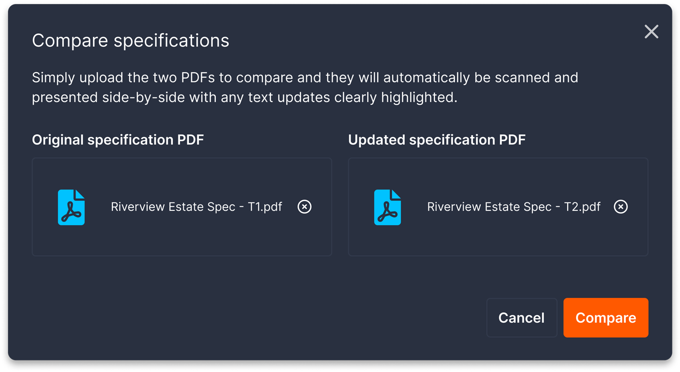This screenshot has height=372, width=680.
Task: Click the Original specification PDF heading
Action: pyautogui.click(x=118, y=140)
